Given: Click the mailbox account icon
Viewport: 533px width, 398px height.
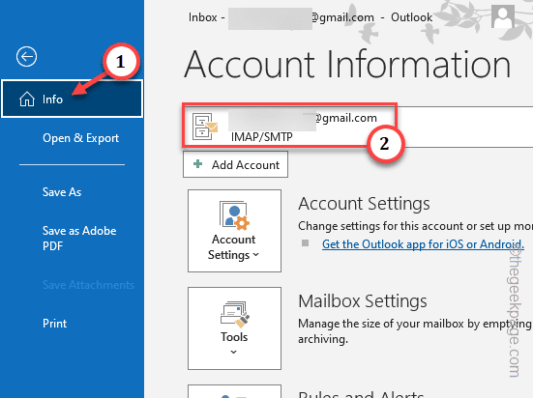Looking at the screenshot, I should [205, 127].
